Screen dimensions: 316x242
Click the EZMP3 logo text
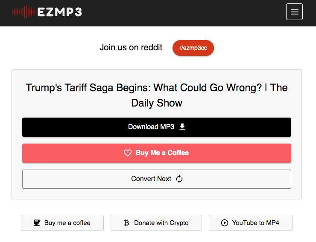click(59, 12)
